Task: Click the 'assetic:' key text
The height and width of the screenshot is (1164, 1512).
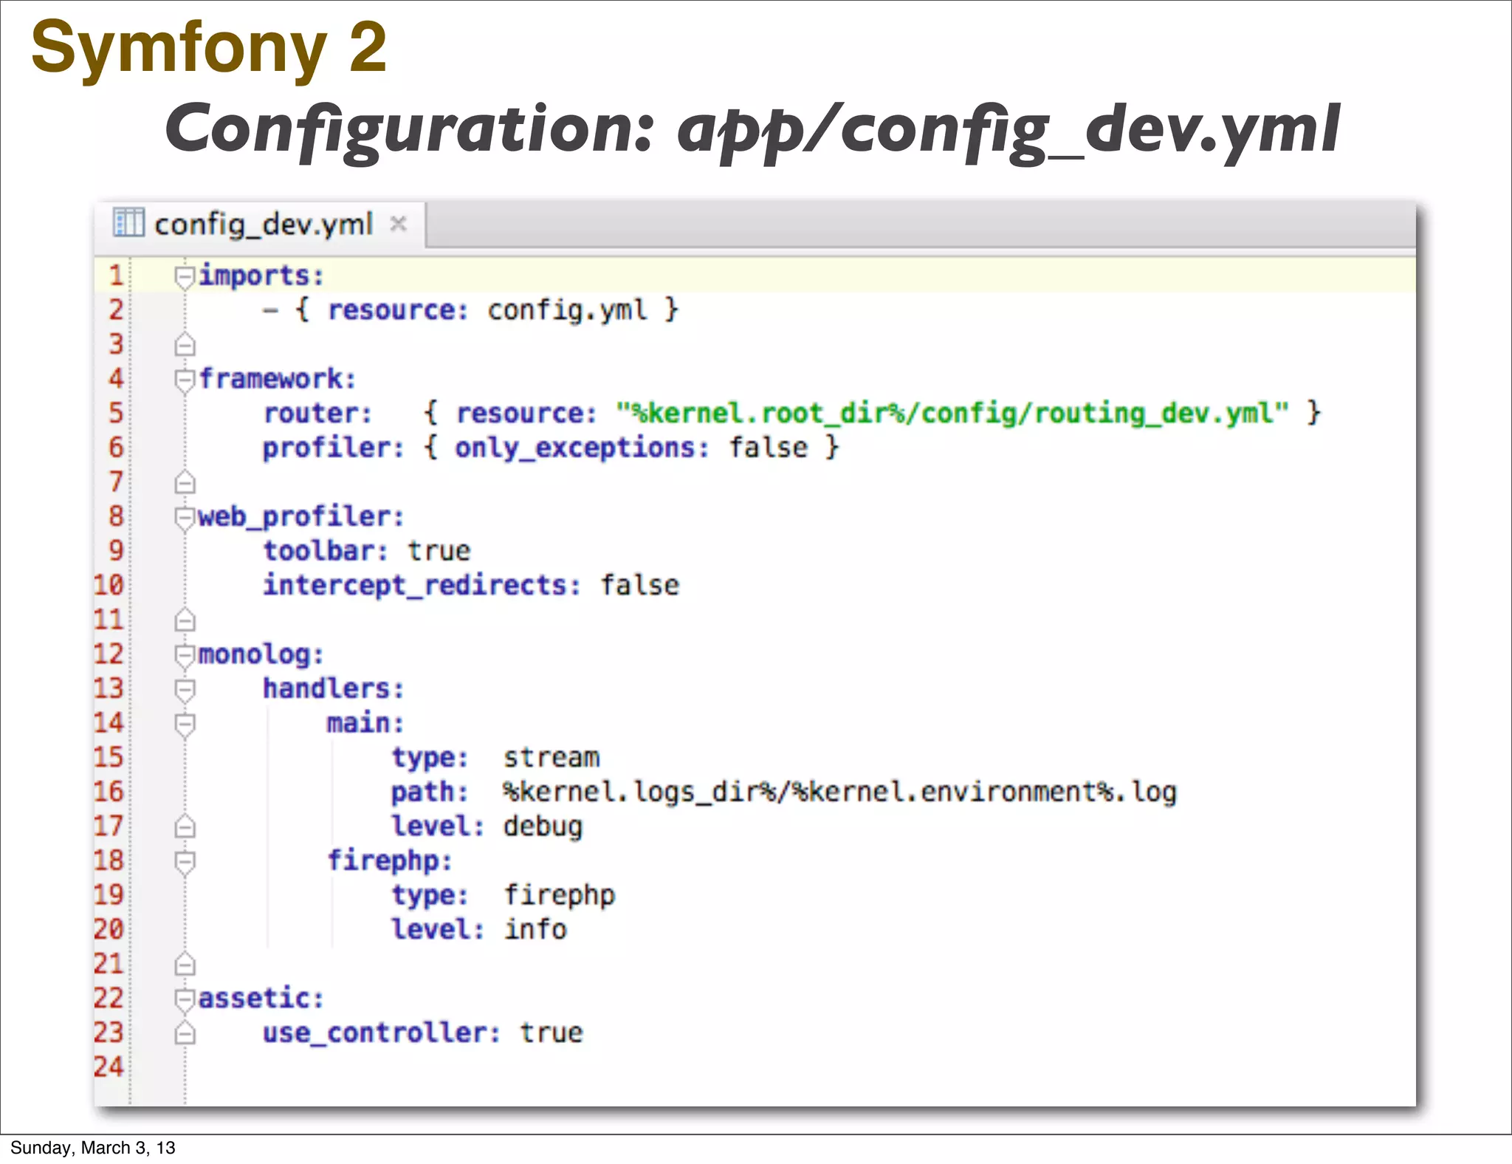Action: coord(261,999)
